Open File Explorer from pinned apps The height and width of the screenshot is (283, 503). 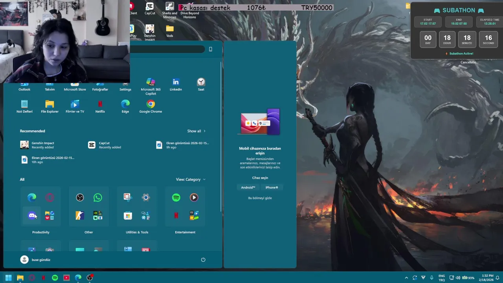click(x=50, y=107)
